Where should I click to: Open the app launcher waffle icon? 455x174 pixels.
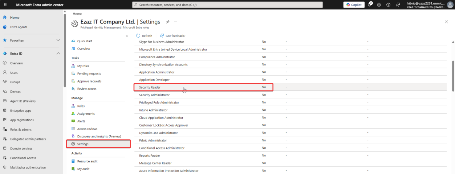(x=5, y=5)
